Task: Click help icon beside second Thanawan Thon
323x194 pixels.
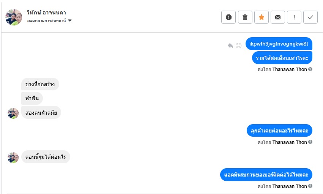Action: click(310, 142)
